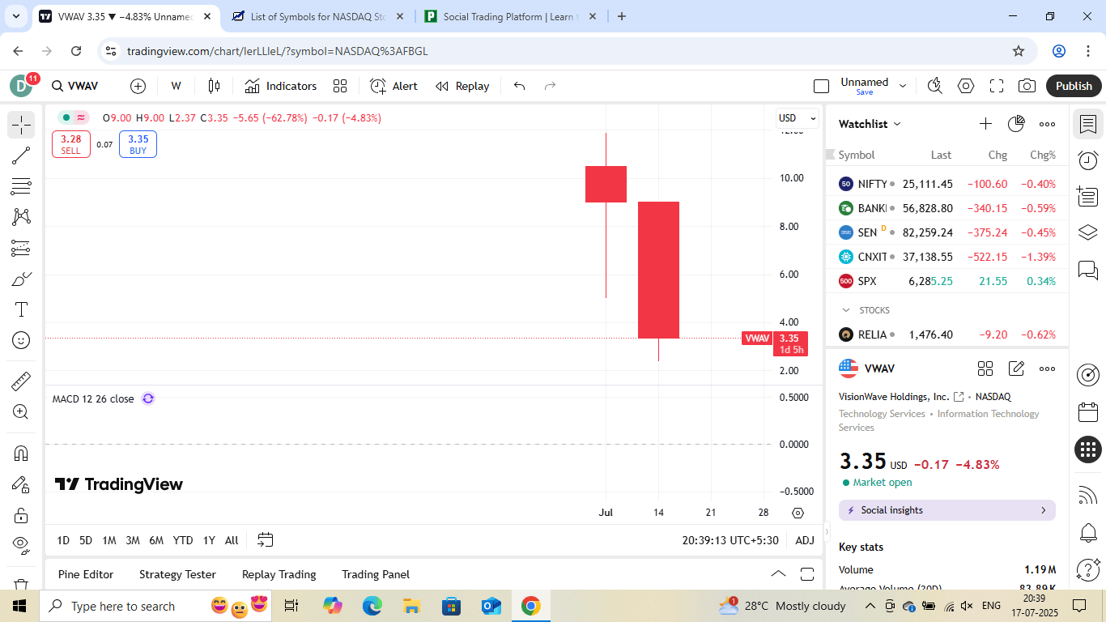
Task: Change the W weekly interval
Action: [177, 86]
